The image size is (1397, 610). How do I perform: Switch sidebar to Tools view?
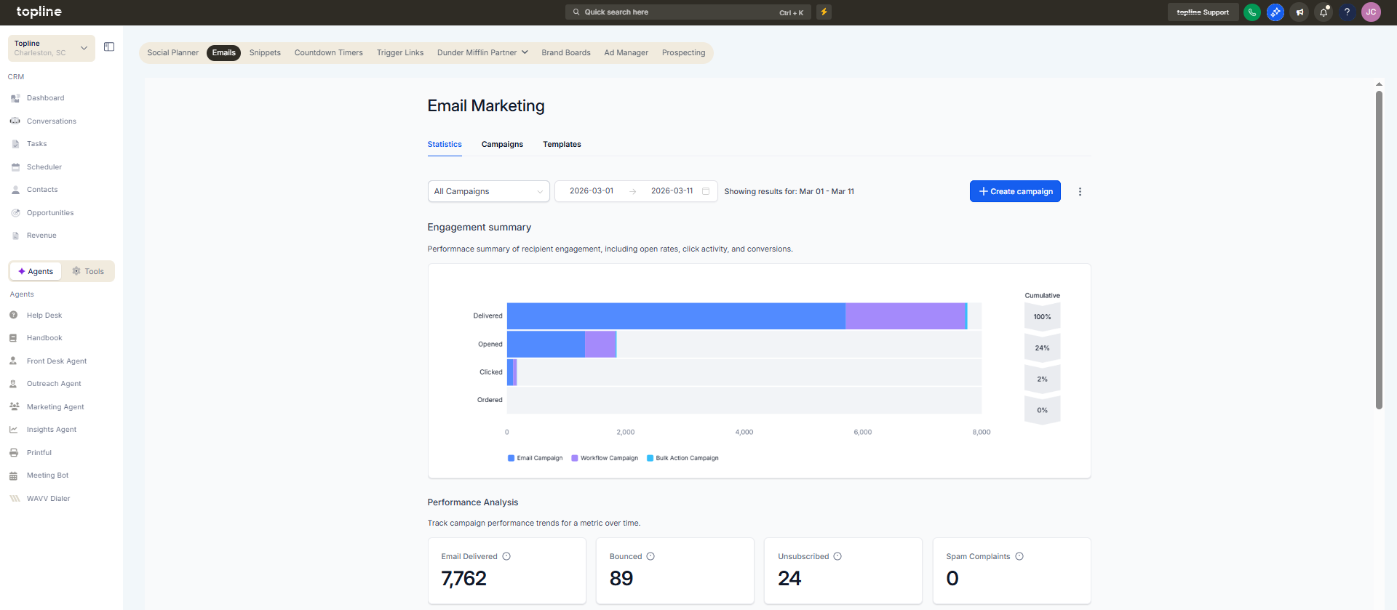pyautogui.click(x=88, y=271)
